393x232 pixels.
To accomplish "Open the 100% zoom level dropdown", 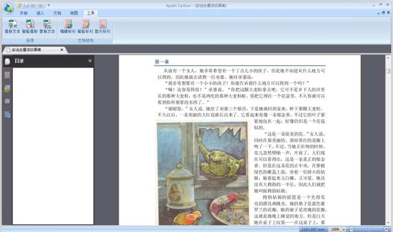I will pyautogui.click(x=344, y=229).
